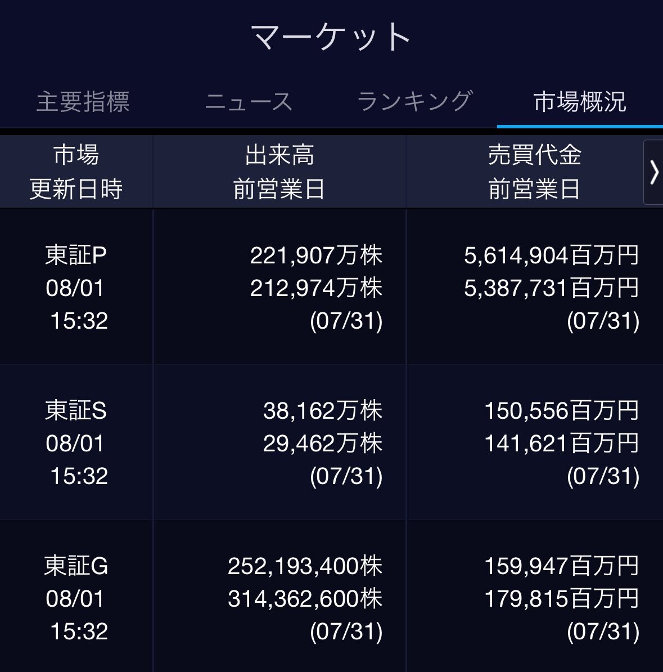Expand more columns with right chevron arrow
Image resolution: width=663 pixels, height=672 pixels.
click(x=653, y=172)
